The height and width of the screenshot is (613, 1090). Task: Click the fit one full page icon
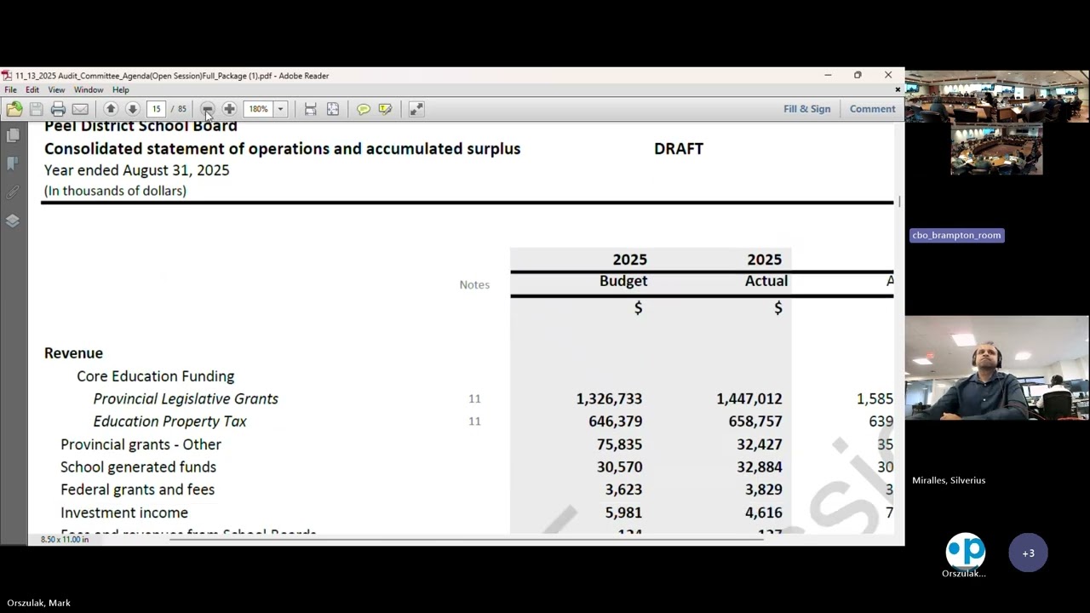click(333, 109)
